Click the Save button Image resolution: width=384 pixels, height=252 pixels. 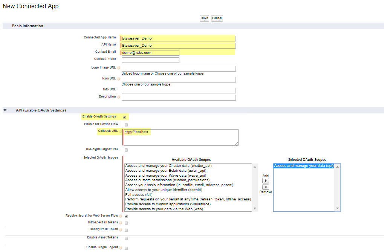205,18
